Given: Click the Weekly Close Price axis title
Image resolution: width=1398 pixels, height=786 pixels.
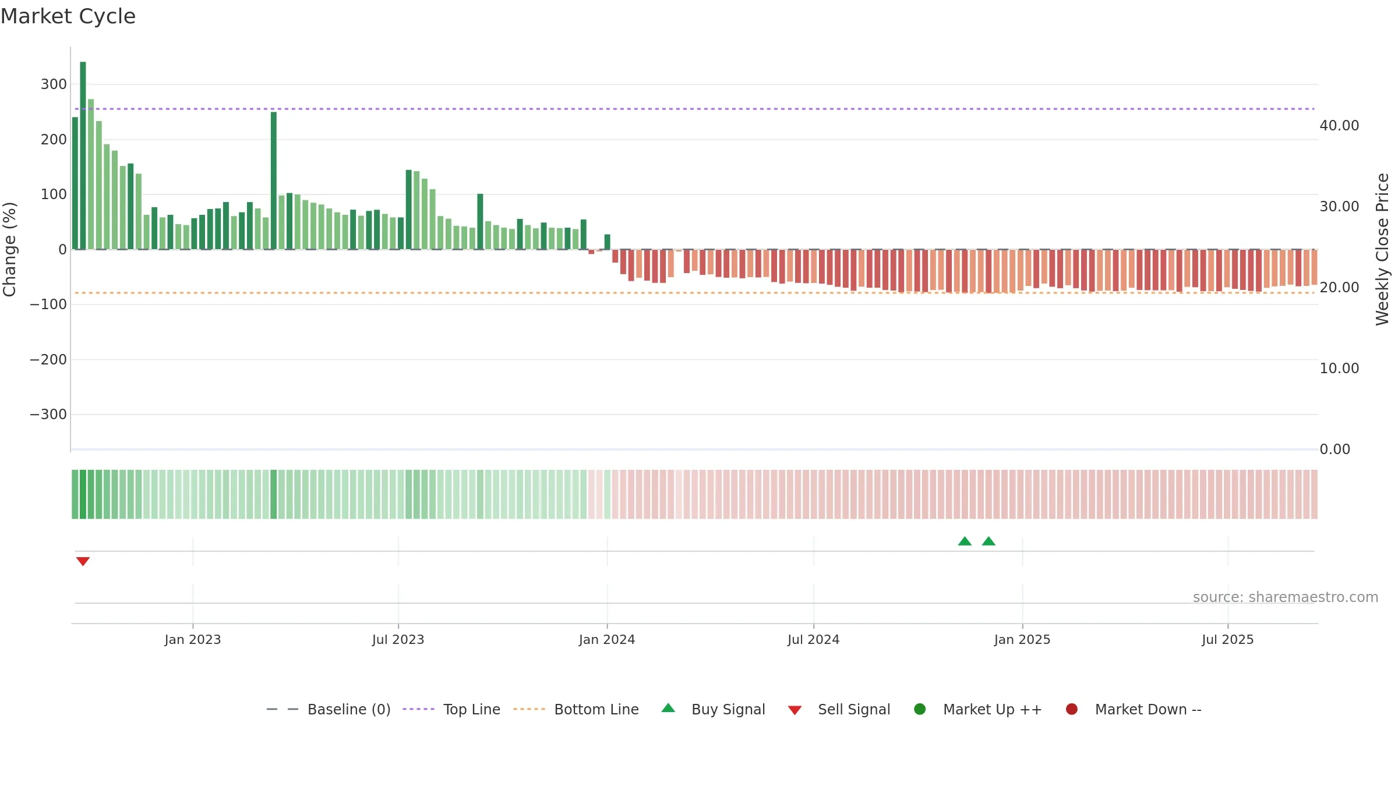Looking at the screenshot, I should tap(1382, 249).
